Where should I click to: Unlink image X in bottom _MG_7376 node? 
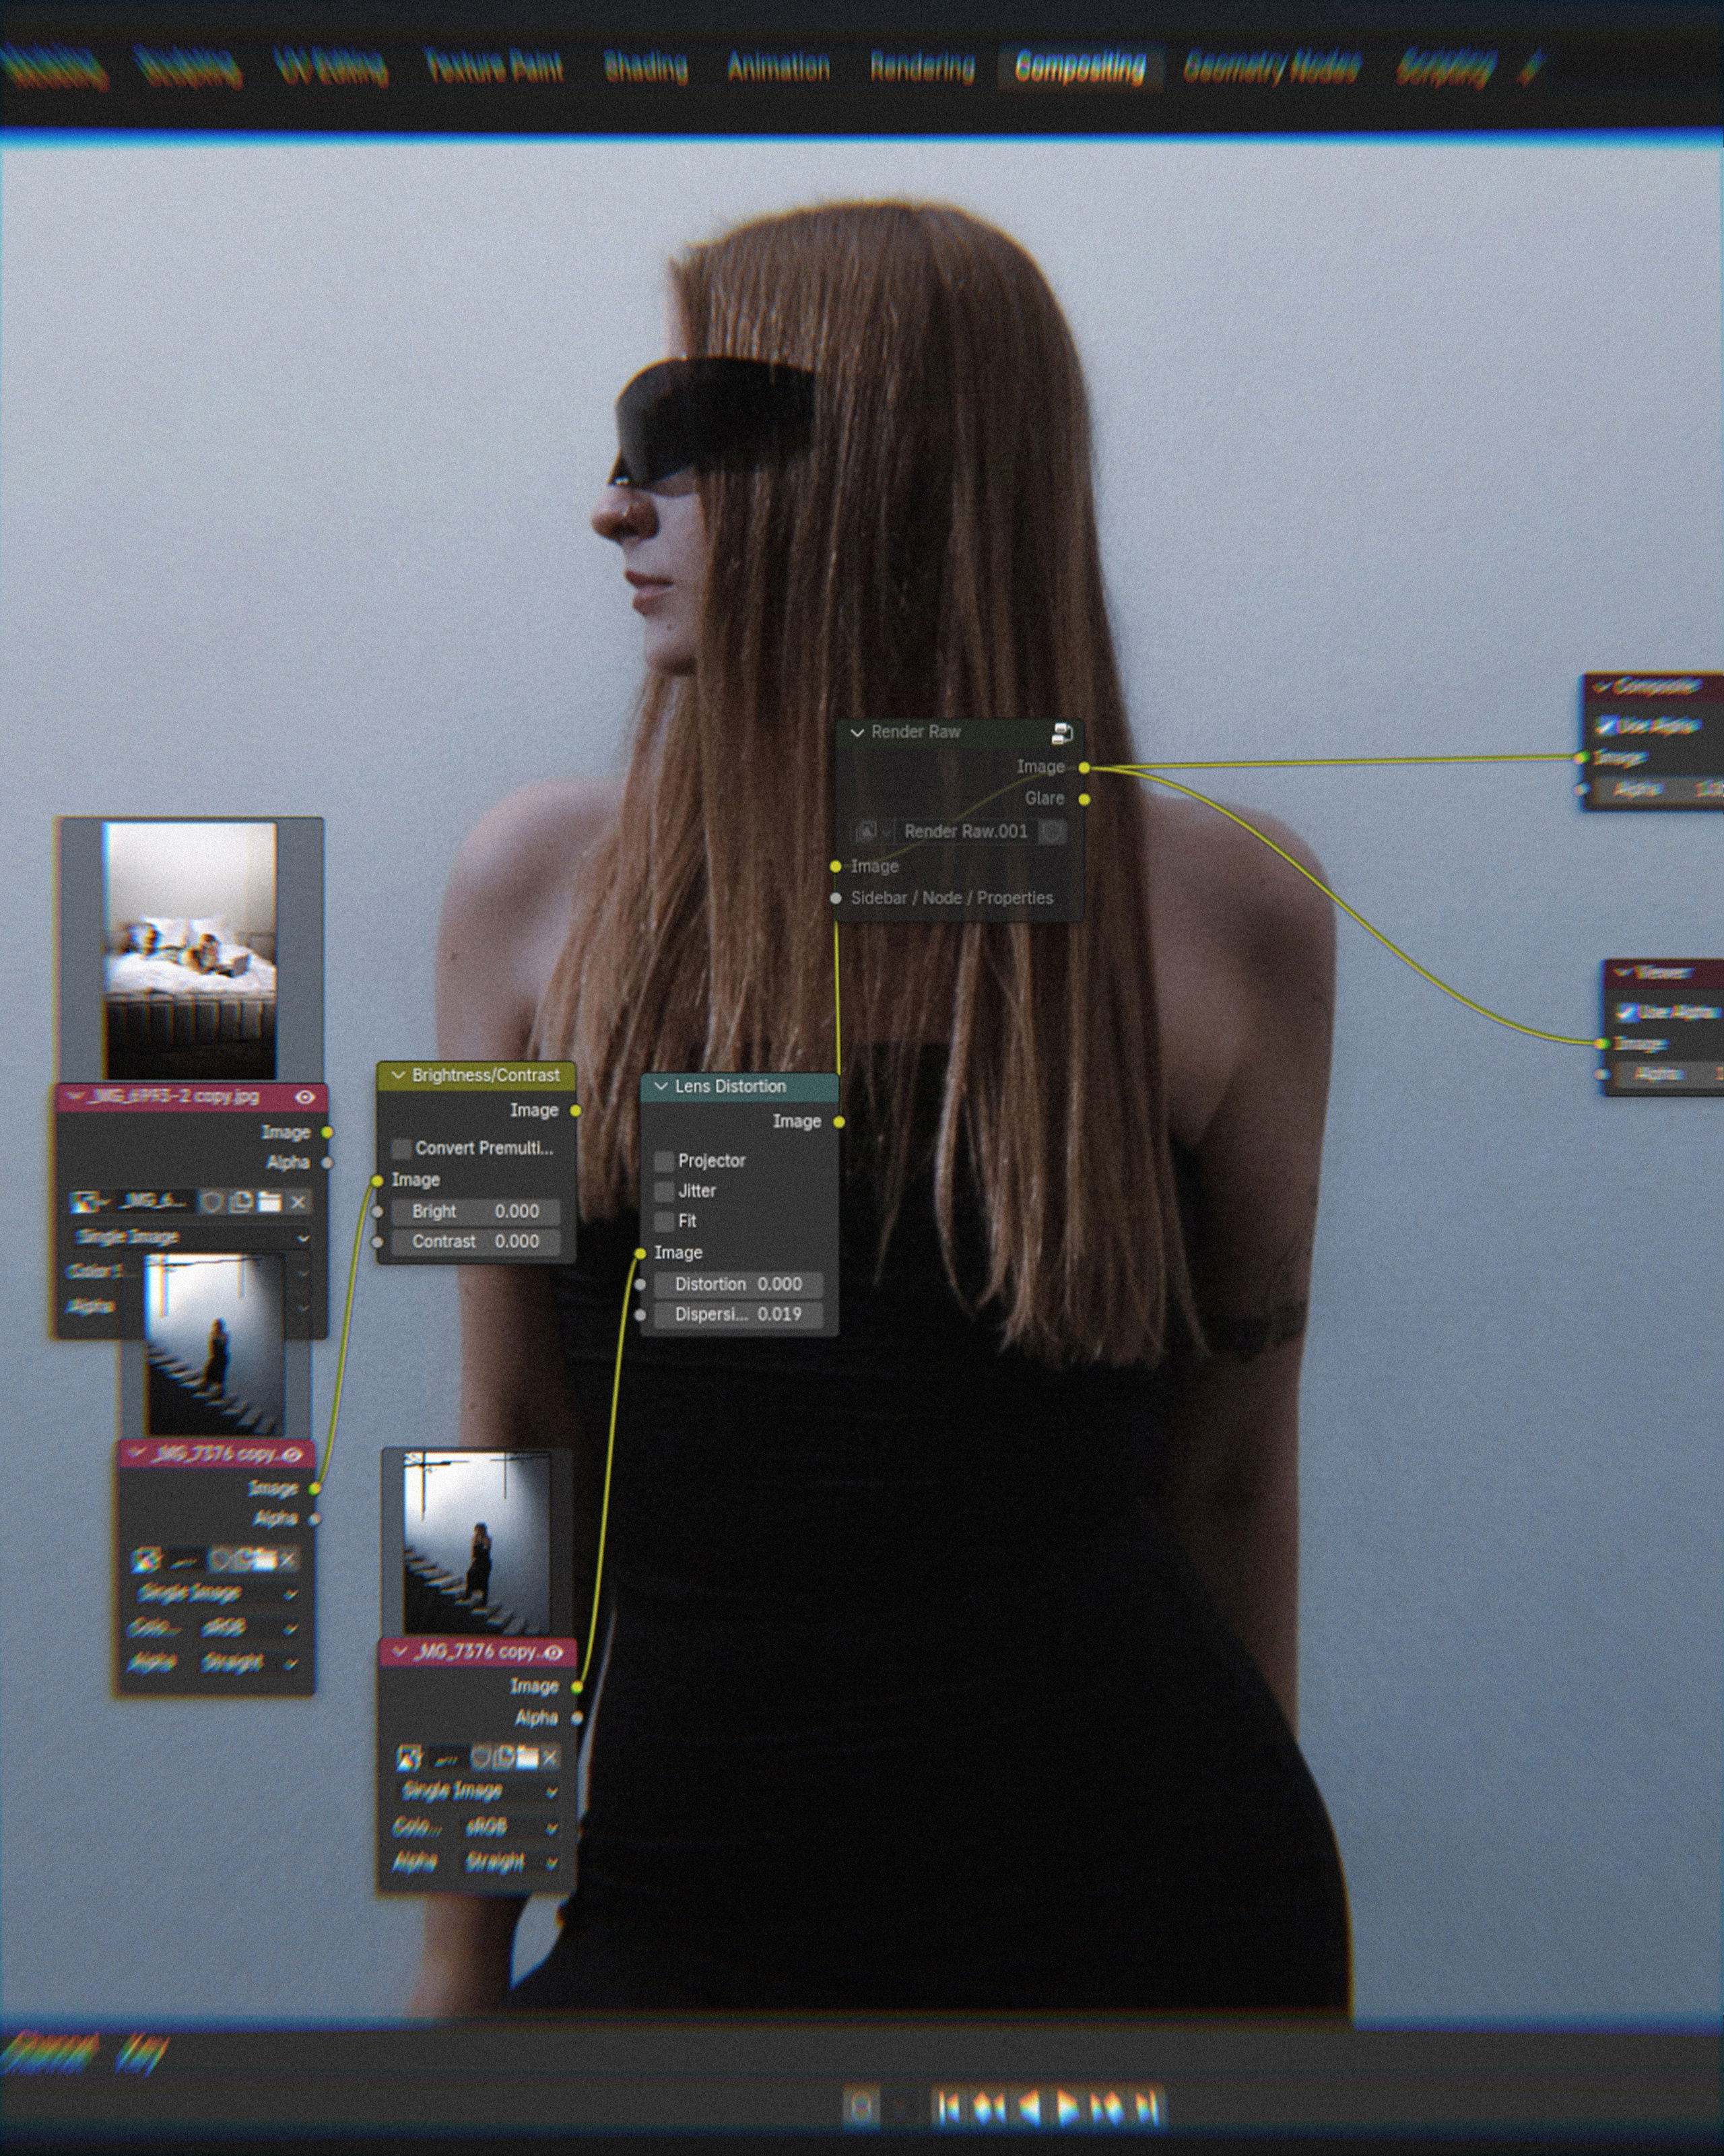tap(549, 1757)
